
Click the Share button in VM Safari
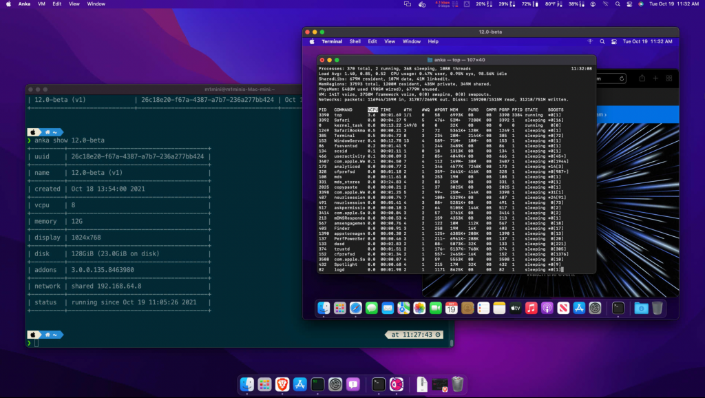pyautogui.click(x=642, y=78)
